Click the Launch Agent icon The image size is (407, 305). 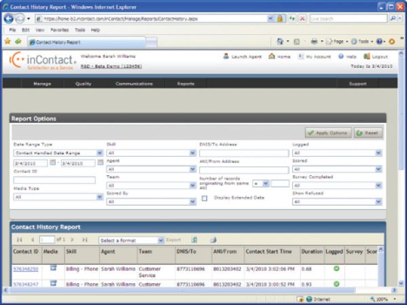click(225, 56)
